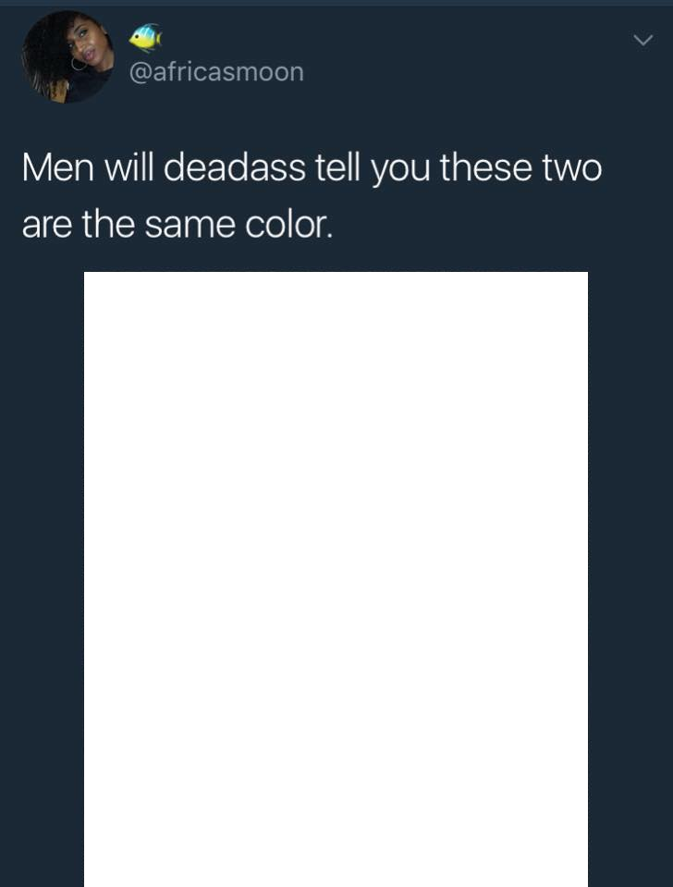Click the word 'you' in the tweet

point(399,171)
